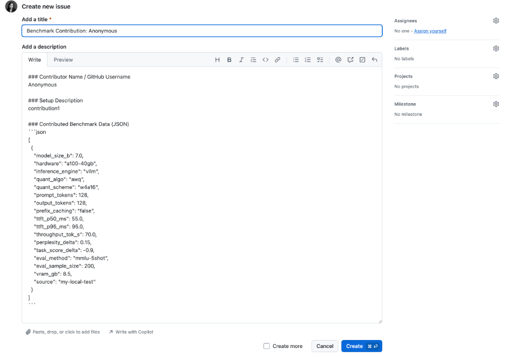
Task: Click the Assign yourself link
Action: pyautogui.click(x=430, y=31)
